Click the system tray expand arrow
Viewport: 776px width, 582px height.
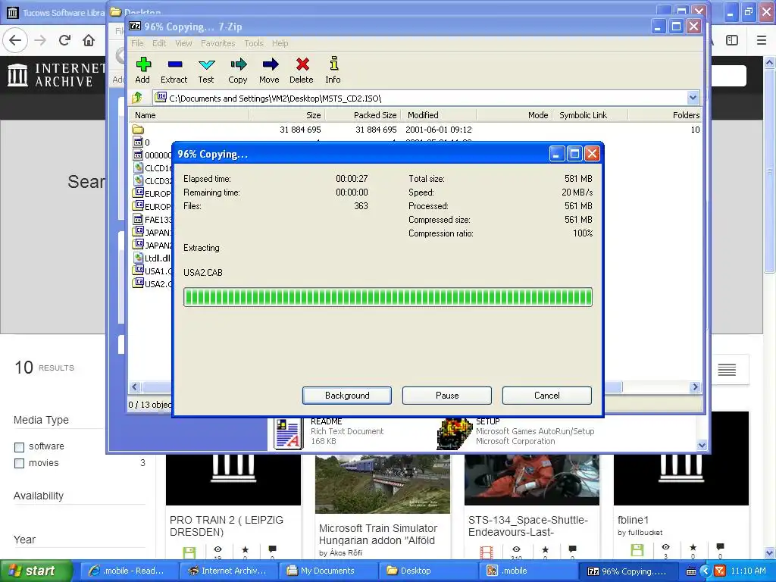(706, 571)
